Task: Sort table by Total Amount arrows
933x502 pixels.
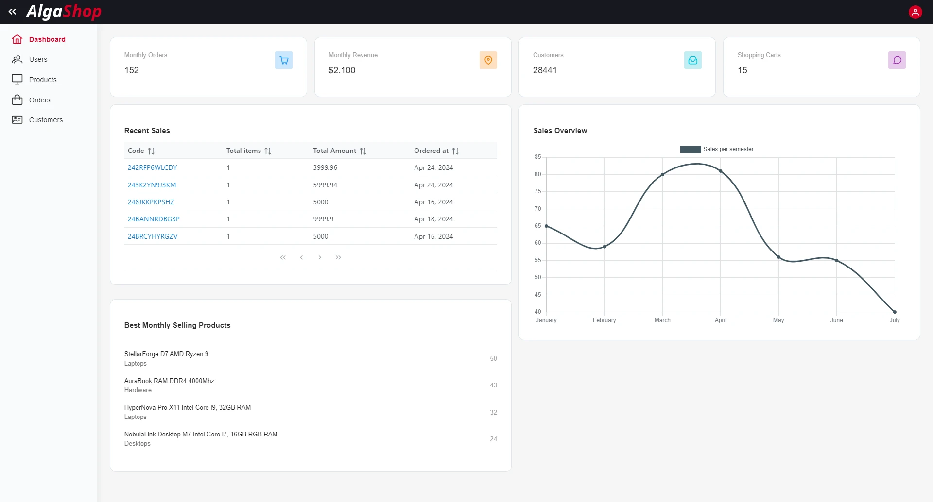Action: click(x=363, y=151)
